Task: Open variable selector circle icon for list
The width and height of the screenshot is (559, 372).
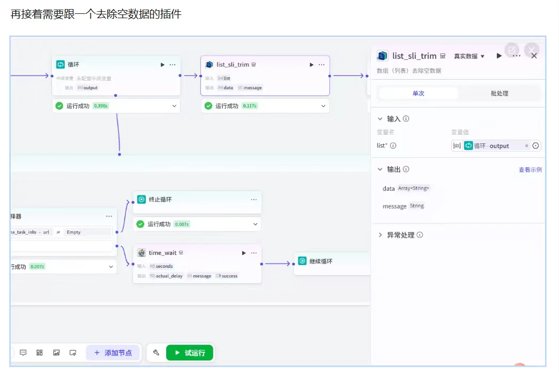Action: pyautogui.click(x=535, y=145)
